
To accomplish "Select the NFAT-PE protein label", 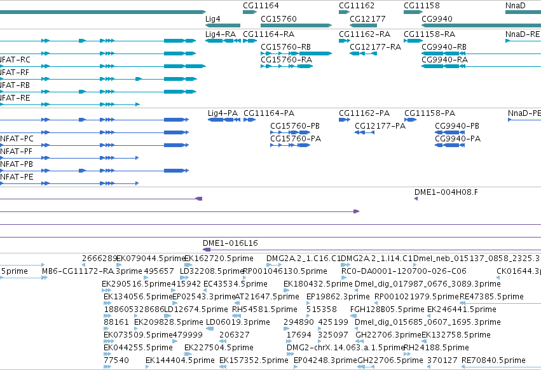I will click(17, 177).
